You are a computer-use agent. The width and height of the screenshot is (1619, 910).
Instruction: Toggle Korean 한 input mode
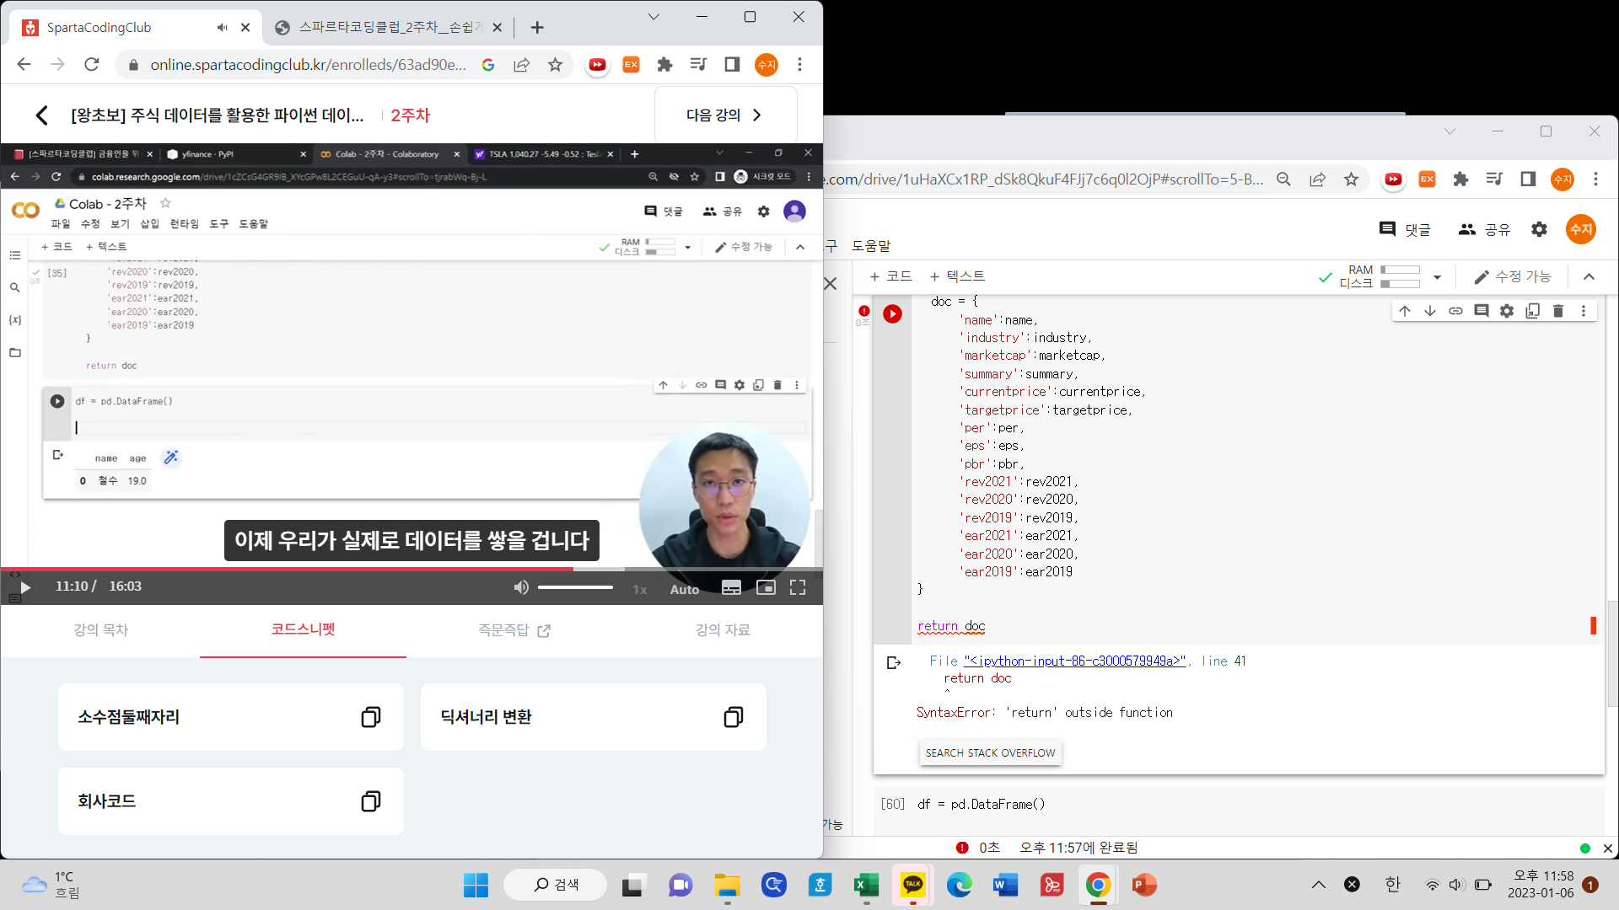point(1392,885)
